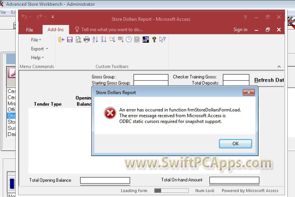Image resolution: width=295 pixels, height=197 pixels.
Task: Click the table with down arrow icon
Action: point(120,39)
